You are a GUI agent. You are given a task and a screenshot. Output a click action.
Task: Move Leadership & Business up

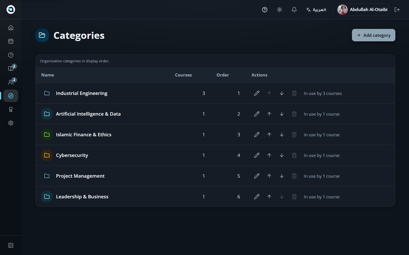pyautogui.click(x=269, y=197)
